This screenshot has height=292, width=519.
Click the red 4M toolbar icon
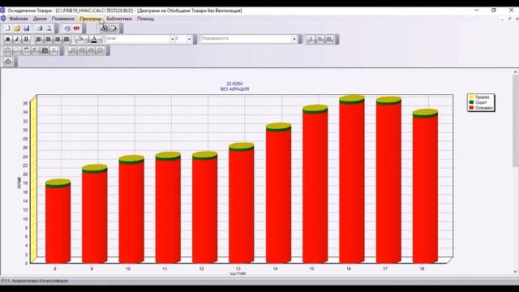(x=76, y=28)
